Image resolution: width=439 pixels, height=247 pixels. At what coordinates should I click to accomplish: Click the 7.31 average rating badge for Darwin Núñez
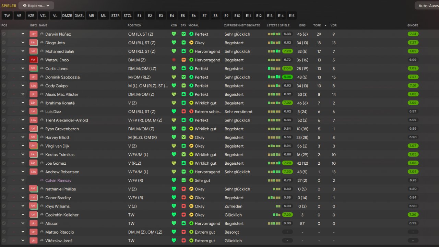click(x=413, y=34)
